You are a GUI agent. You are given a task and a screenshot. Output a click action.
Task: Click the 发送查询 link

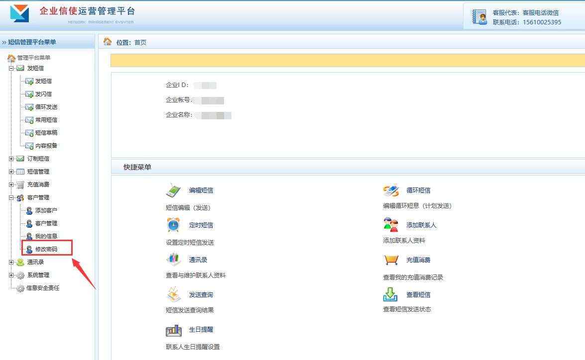tap(201, 295)
